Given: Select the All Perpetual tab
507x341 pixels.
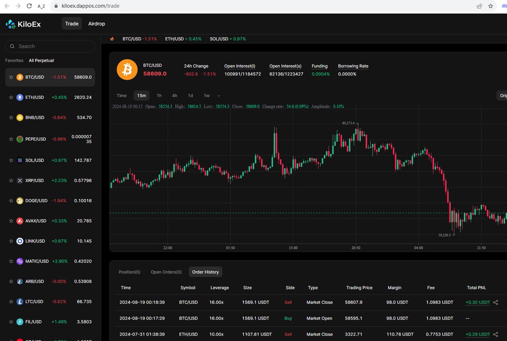Looking at the screenshot, I should (41, 60).
